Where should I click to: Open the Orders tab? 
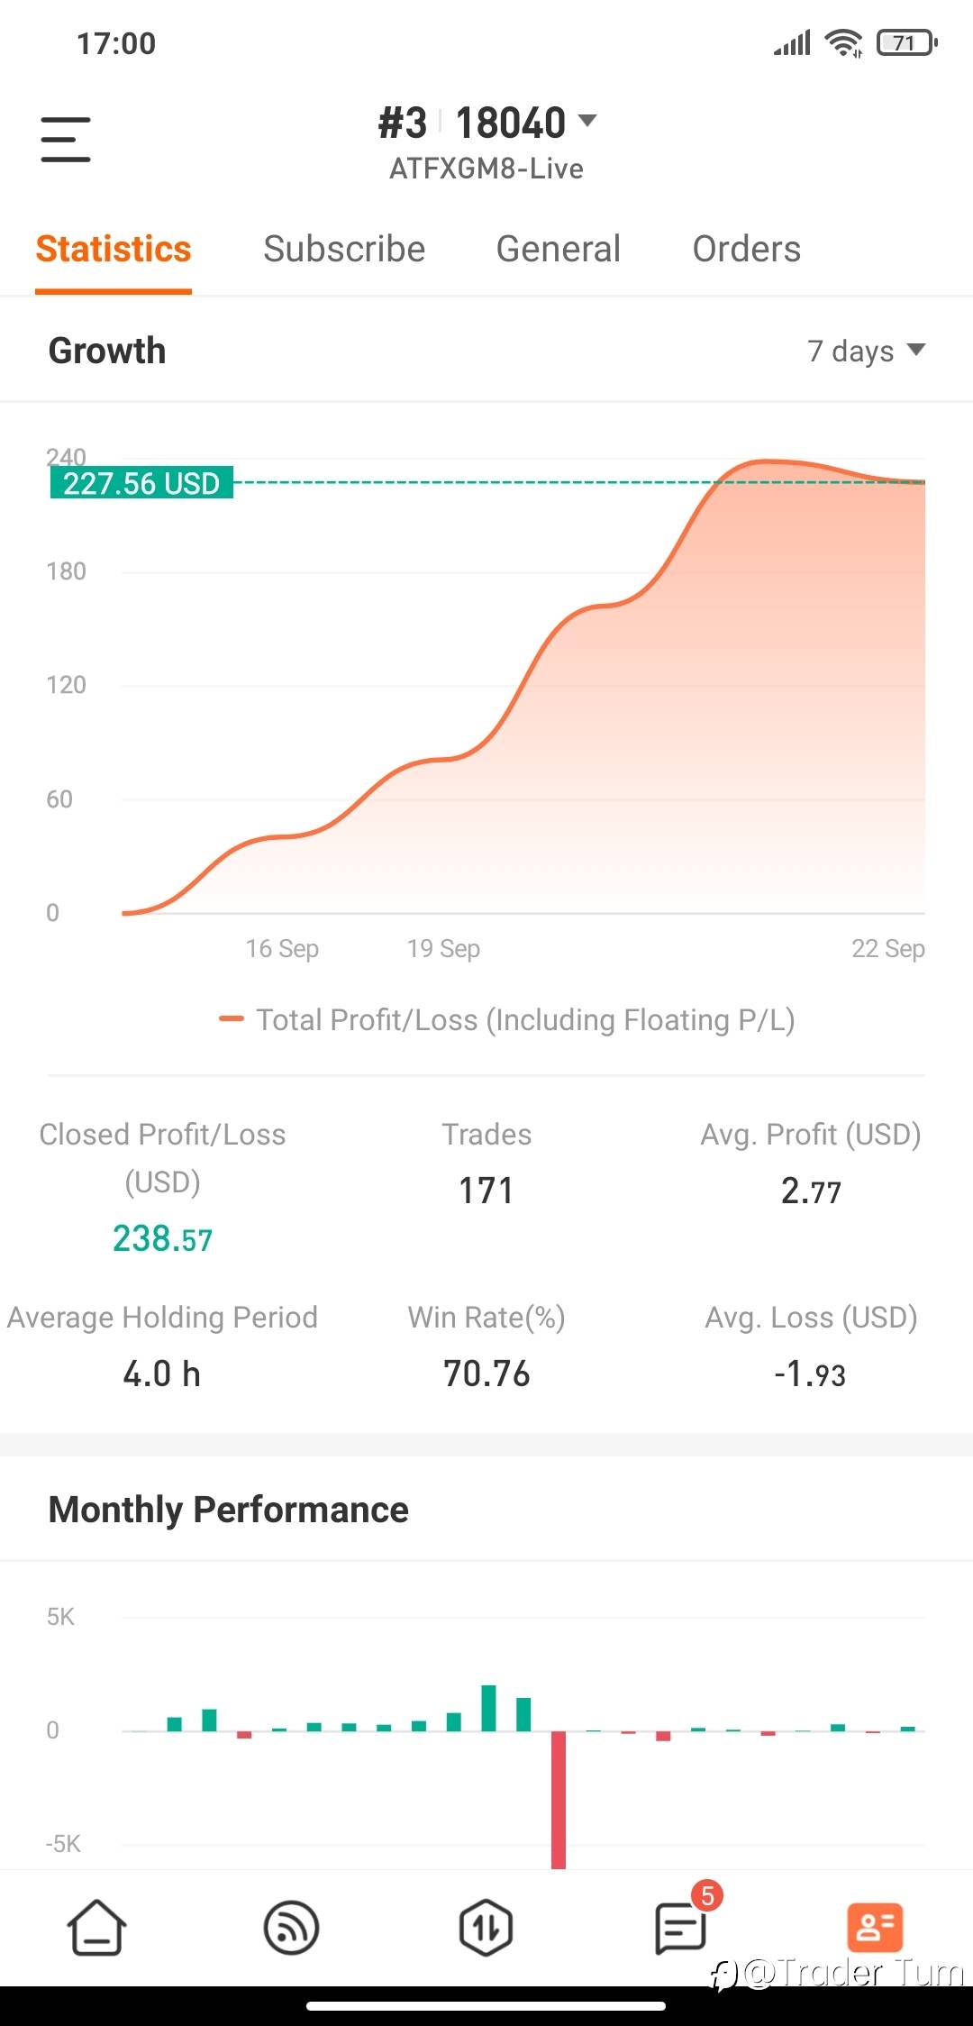tap(747, 249)
